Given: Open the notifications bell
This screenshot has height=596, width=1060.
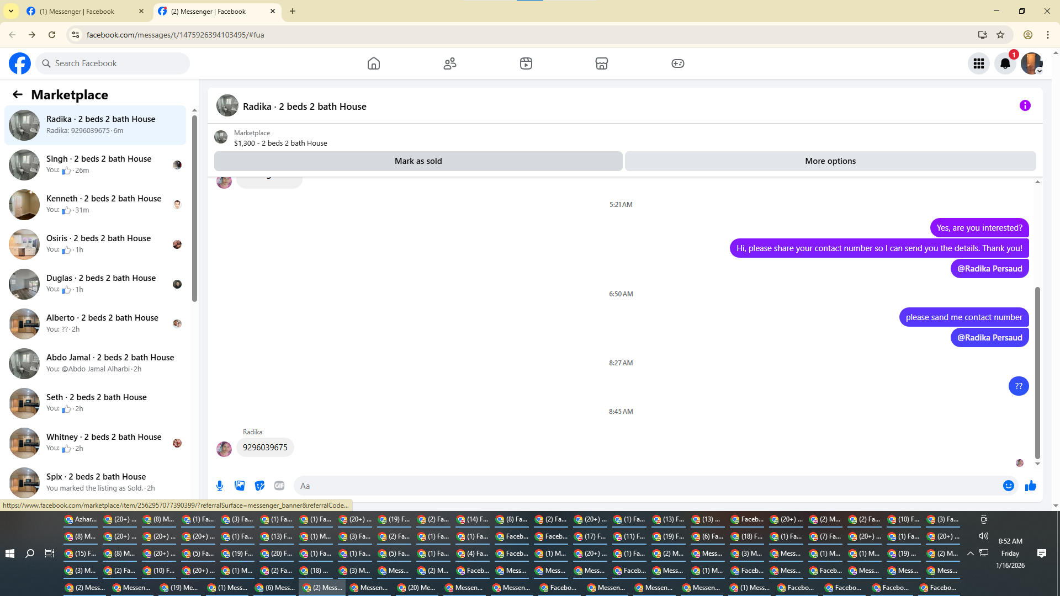Looking at the screenshot, I should (x=1005, y=63).
